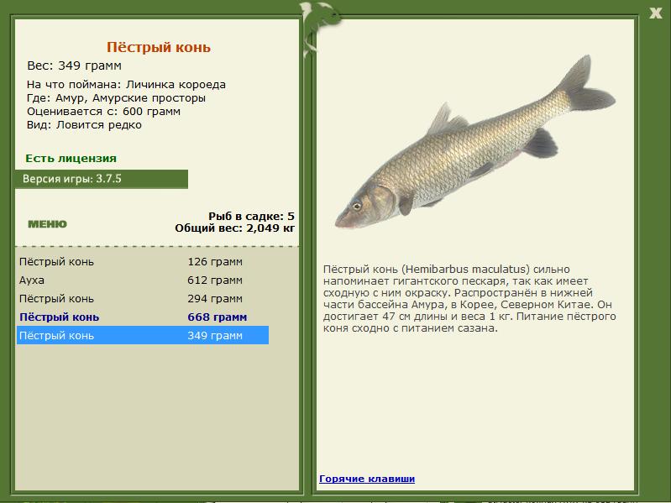Click the Общий вес: 2,049 кг total
This screenshot has width=671, height=503.
234,228
